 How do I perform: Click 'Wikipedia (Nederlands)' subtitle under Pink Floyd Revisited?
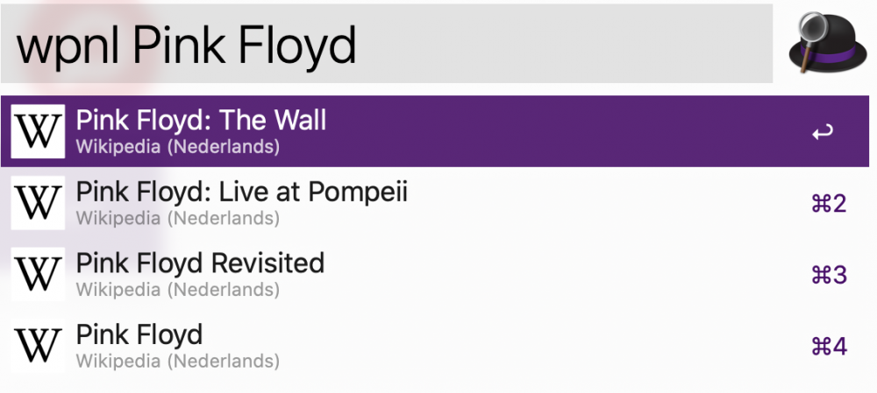pos(177,289)
